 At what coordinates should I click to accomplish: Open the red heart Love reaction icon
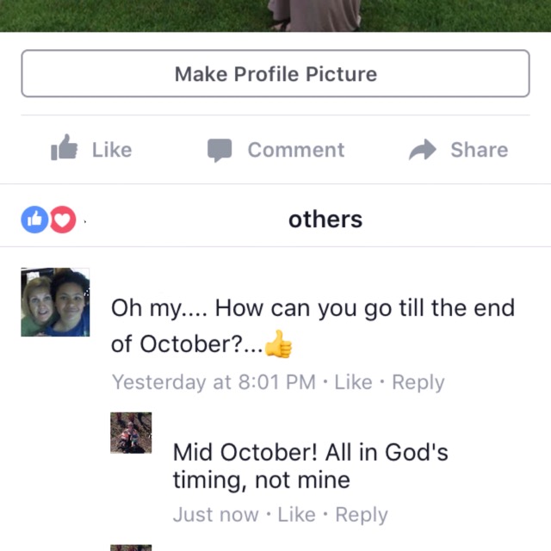[63, 220]
